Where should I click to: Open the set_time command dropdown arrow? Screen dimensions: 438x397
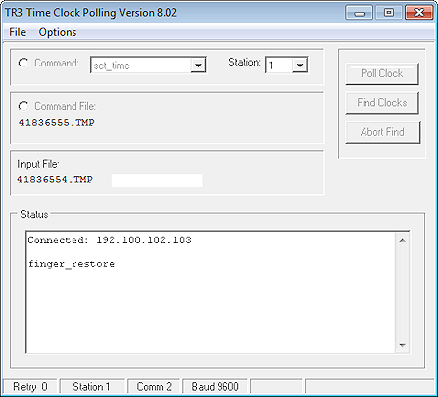coord(198,65)
